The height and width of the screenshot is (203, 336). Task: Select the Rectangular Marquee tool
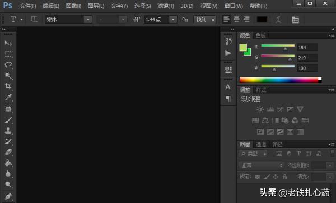tap(8, 54)
